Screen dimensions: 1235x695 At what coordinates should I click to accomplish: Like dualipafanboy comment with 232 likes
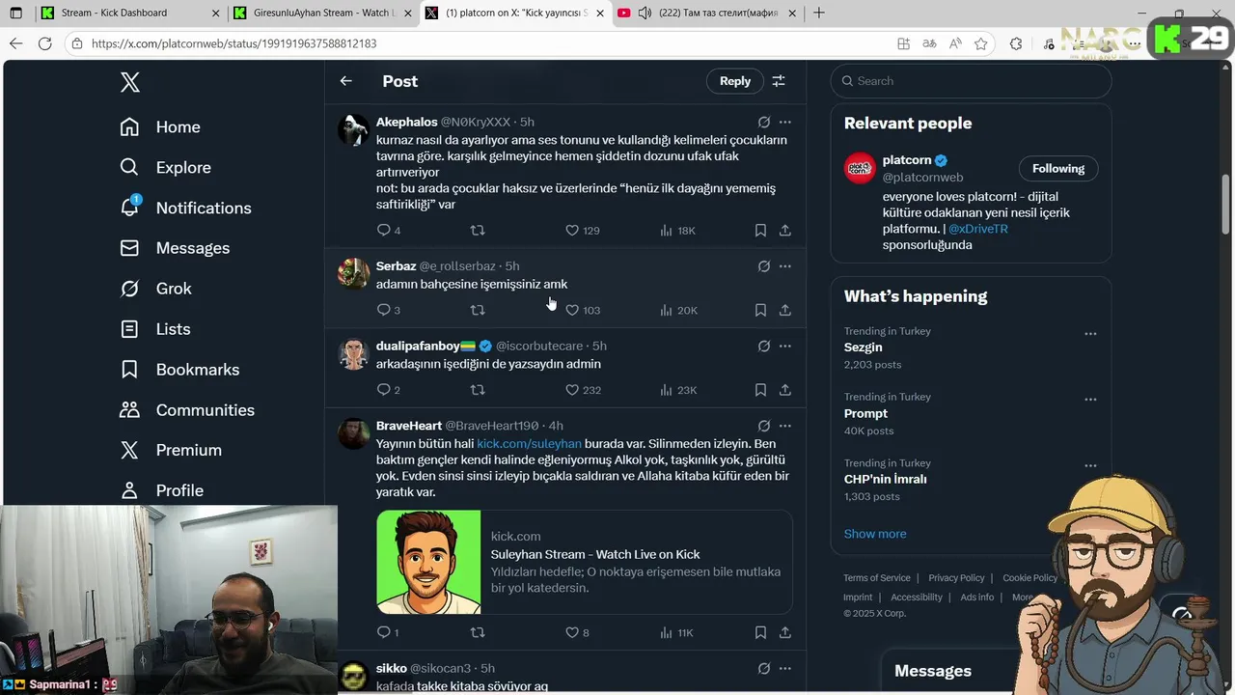582,391
